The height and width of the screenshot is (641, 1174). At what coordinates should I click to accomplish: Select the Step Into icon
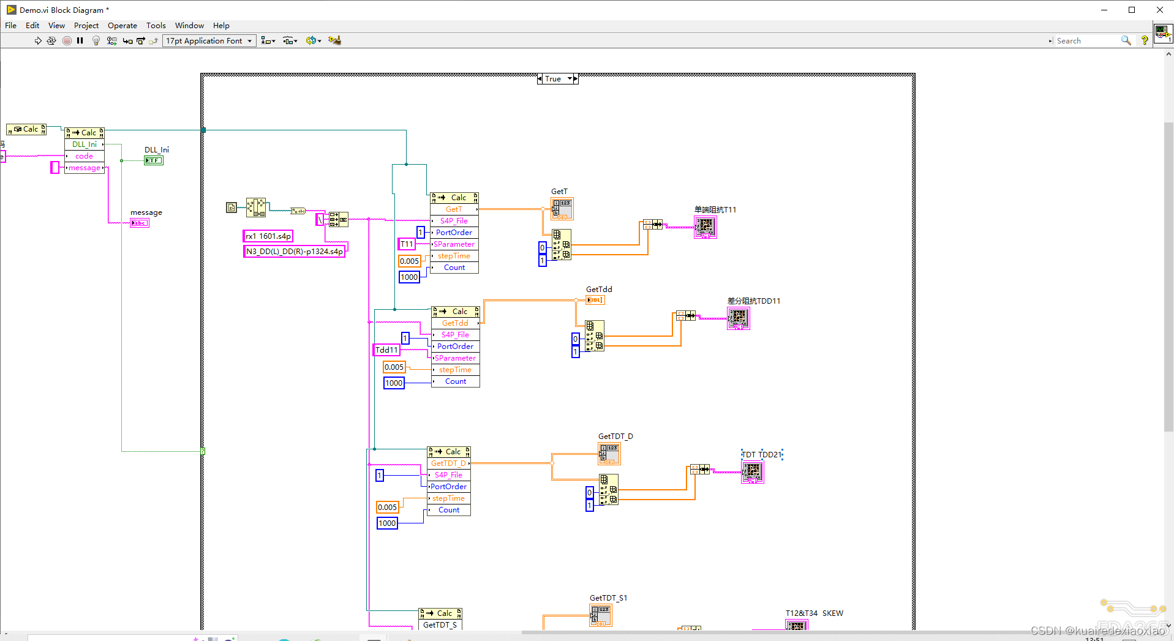127,40
